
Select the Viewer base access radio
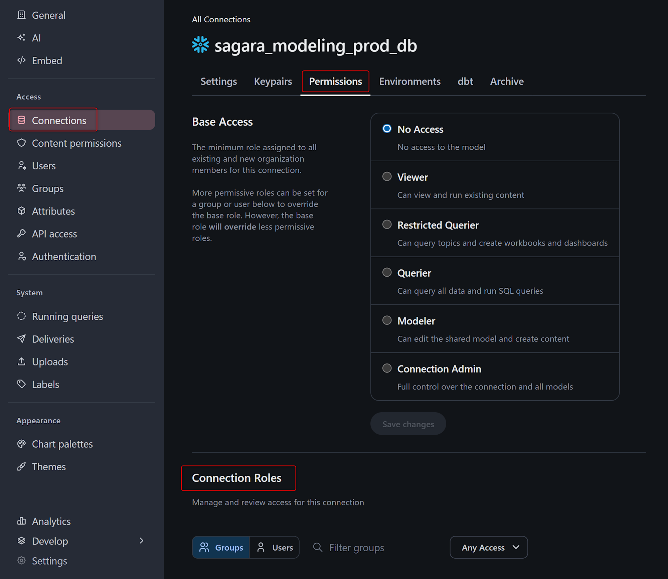click(x=387, y=177)
